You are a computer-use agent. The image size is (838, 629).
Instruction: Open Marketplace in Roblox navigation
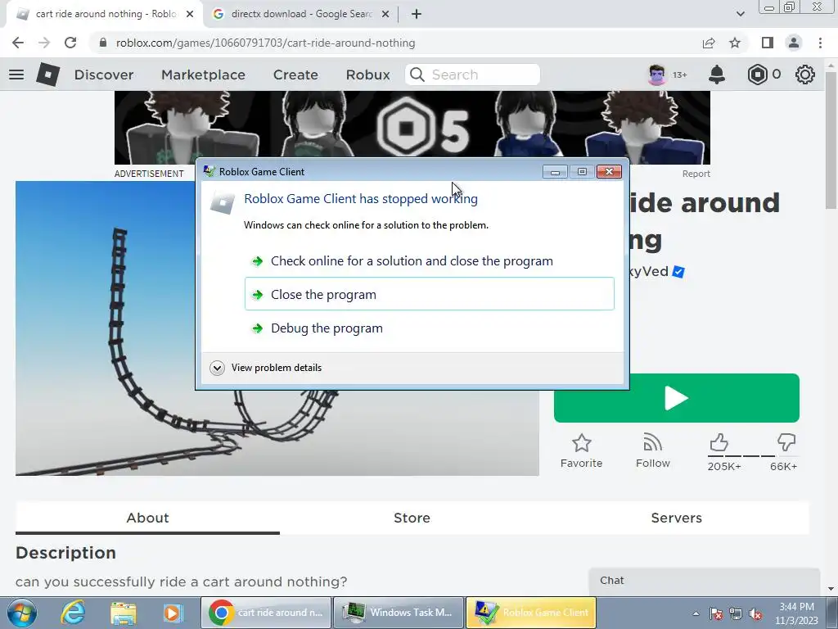coord(203,75)
